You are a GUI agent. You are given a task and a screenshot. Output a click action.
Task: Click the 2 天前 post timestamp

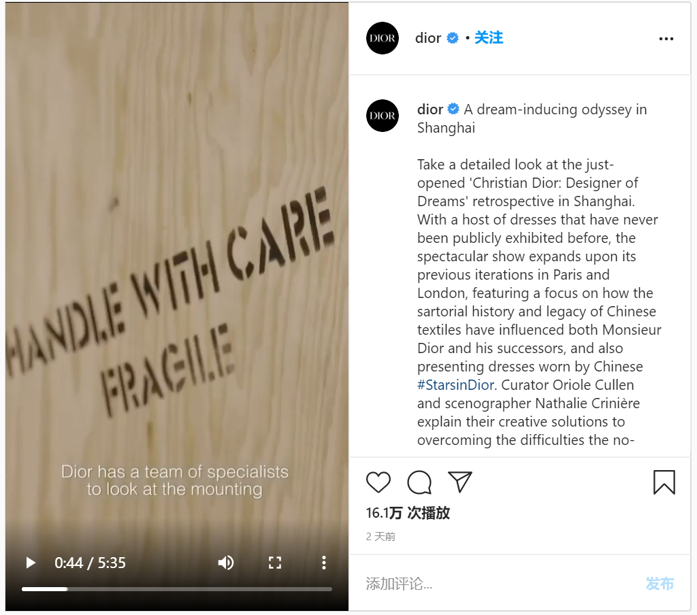(380, 536)
